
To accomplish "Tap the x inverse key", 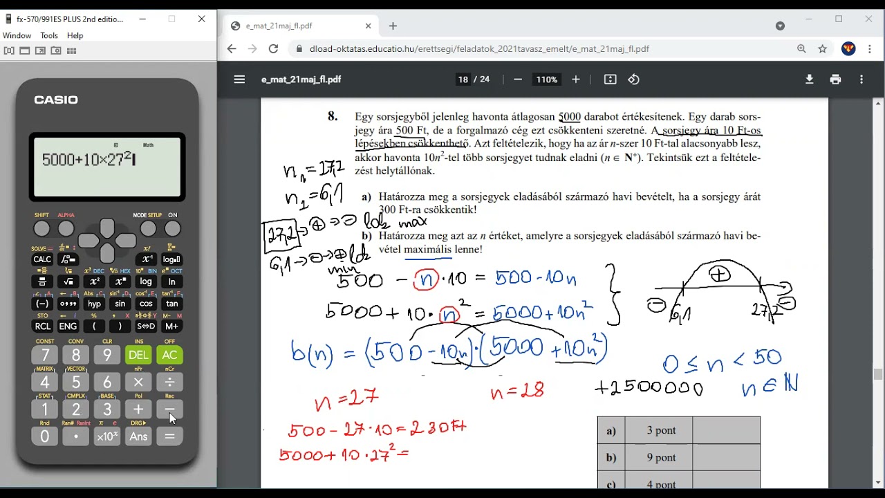I will (x=147, y=259).
